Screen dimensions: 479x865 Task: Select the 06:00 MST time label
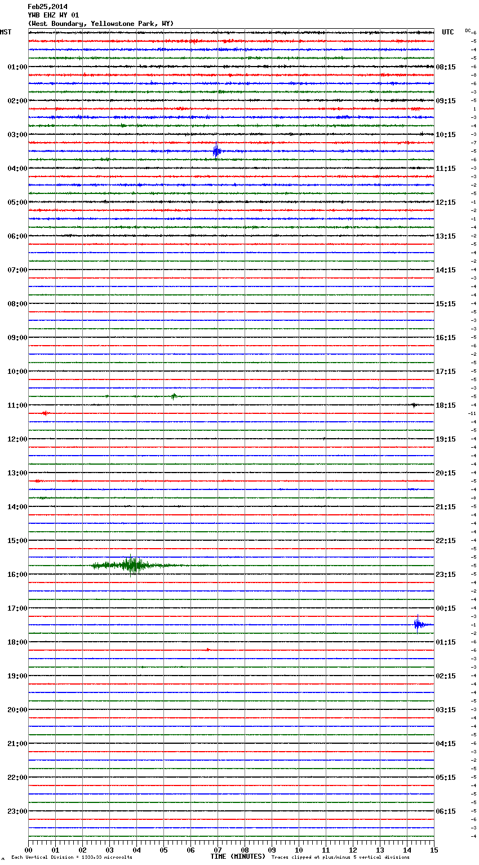[17, 236]
